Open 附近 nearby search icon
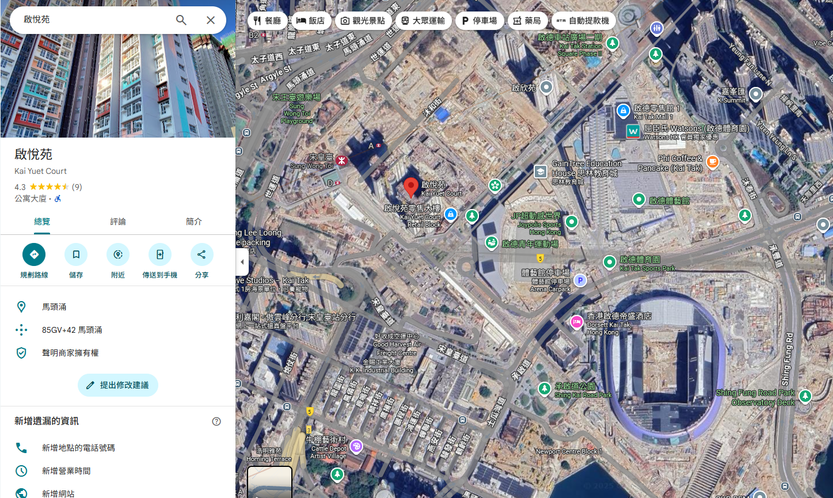This screenshot has width=833, height=498. pos(117,254)
